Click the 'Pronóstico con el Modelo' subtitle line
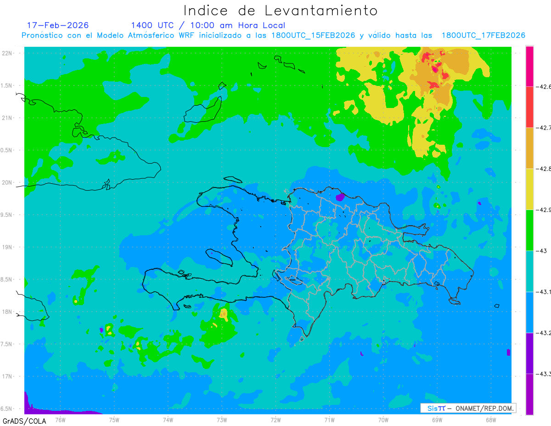 pos(273,35)
